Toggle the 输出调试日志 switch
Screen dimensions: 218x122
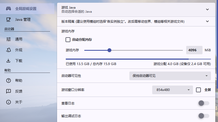coord(204,116)
